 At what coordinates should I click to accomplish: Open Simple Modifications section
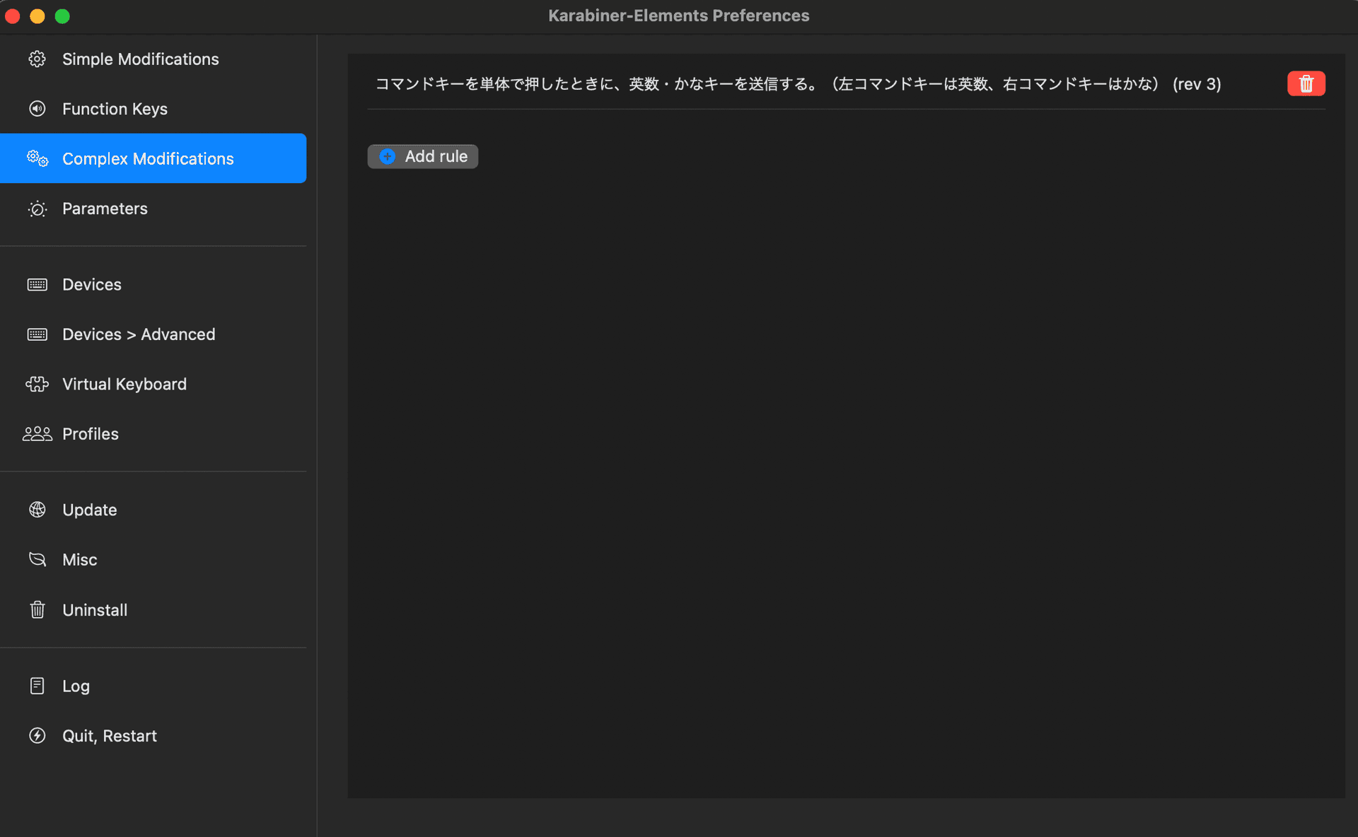[x=141, y=59]
